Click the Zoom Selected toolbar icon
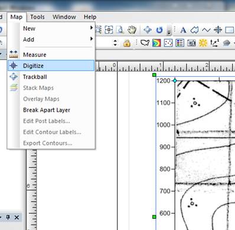Screen dimensions: 235x230 click(x=109, y=30)
